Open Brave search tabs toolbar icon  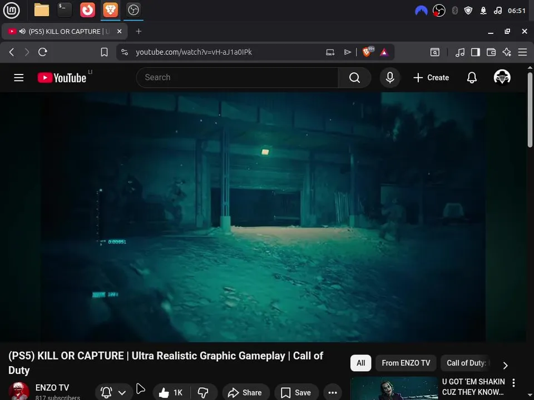(435, 52)
